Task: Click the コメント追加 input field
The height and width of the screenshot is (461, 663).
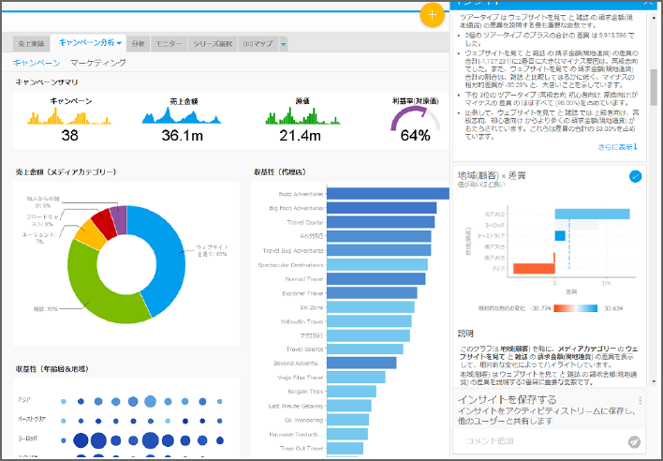Action: pos(541,441)
